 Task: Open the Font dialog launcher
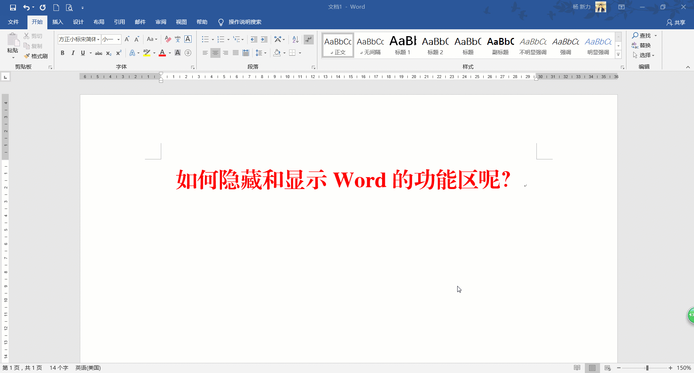point(193,68)
